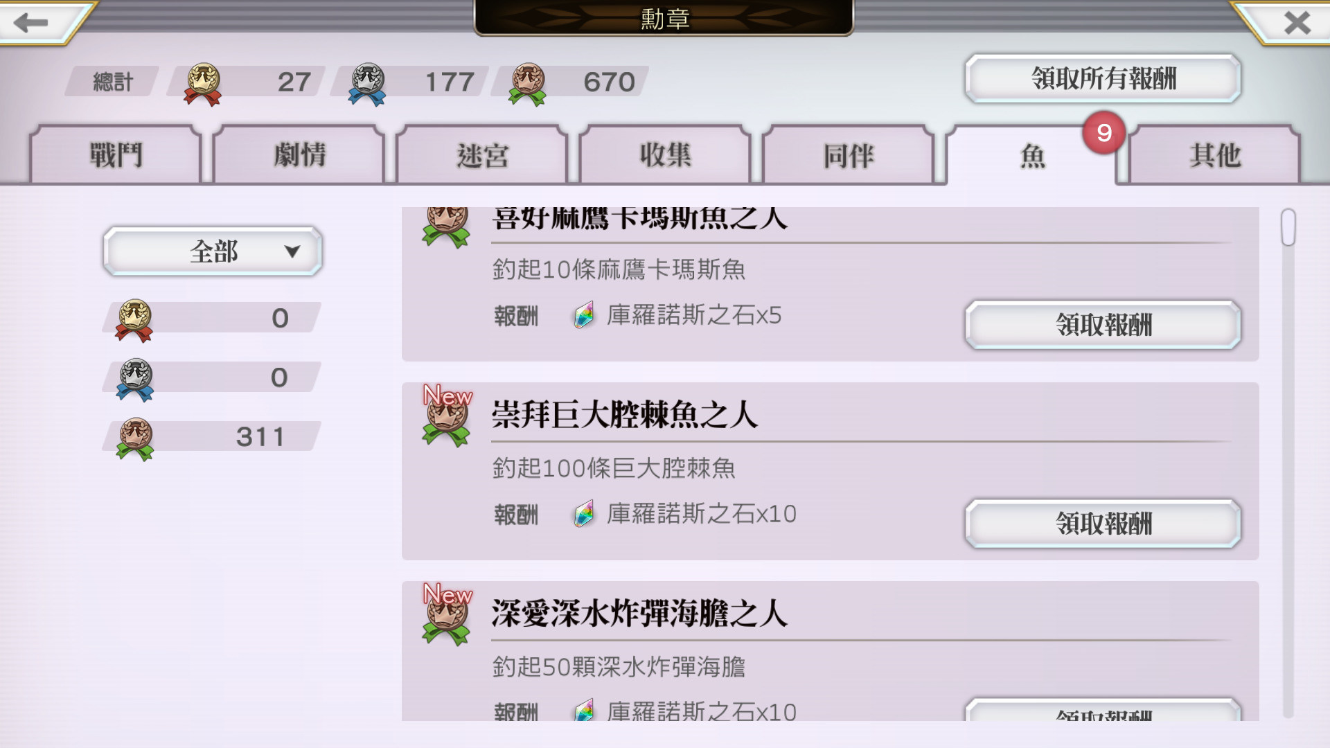This screenshot has height=748, width=1330.
Task: Open the 其他 tab
Action: (1215, 154)
